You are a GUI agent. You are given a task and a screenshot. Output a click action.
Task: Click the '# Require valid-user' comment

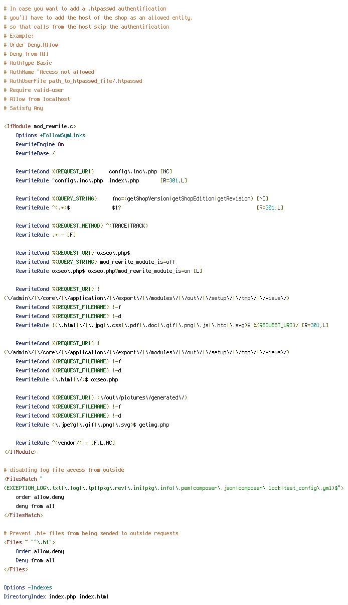(x=34, y=90)
